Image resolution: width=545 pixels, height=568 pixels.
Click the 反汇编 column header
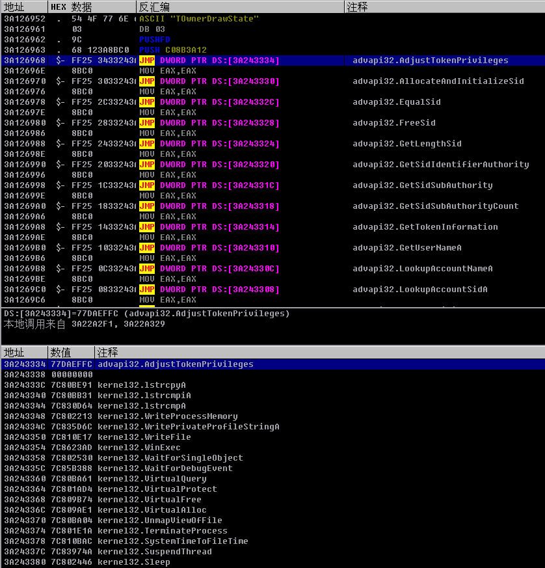[x=240, y=7]
